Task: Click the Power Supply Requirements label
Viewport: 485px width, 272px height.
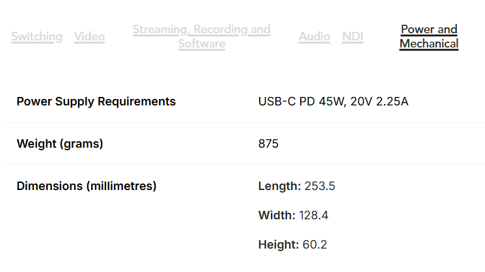Action: [96, 102]
